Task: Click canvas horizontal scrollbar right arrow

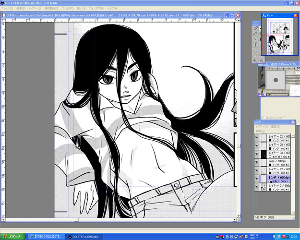Action: tap(235, 220)
